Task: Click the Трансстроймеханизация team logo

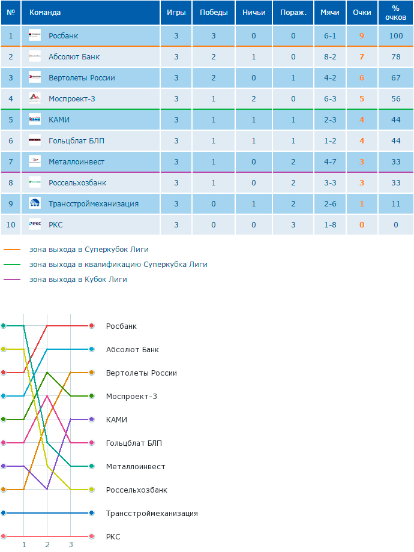Action: [35, 203]
